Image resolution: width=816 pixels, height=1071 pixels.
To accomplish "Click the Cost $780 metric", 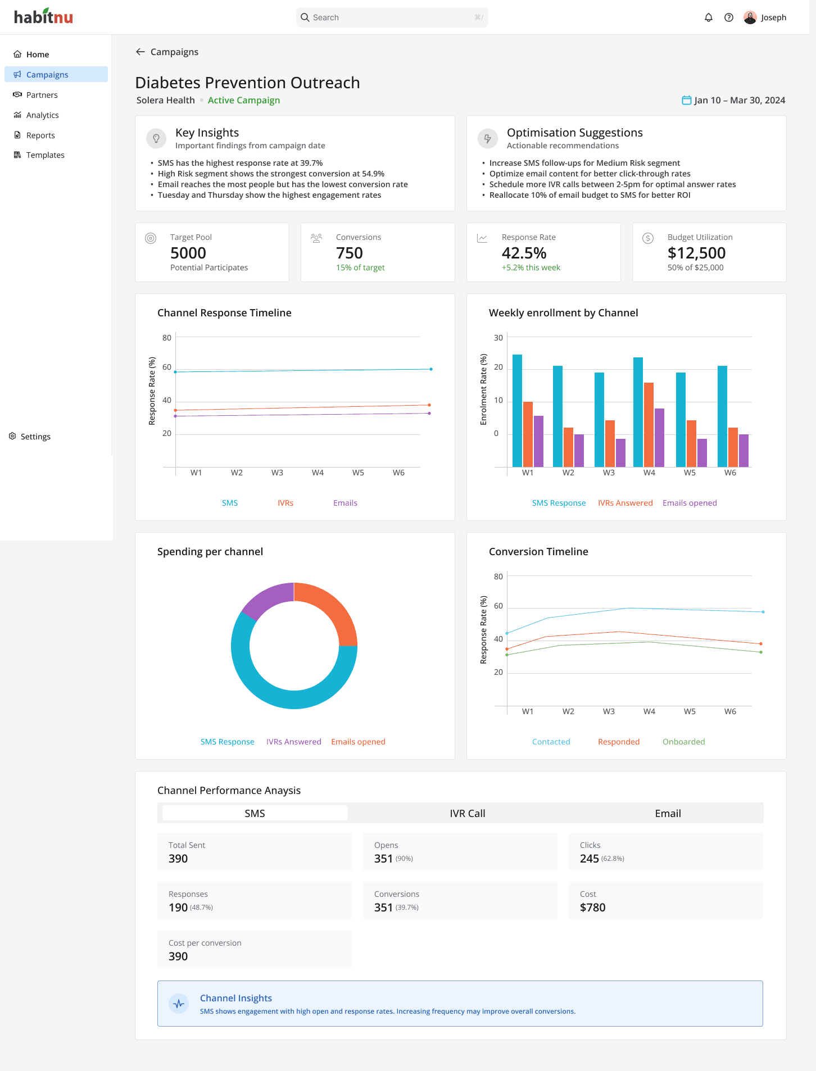I will coord(666,901).
